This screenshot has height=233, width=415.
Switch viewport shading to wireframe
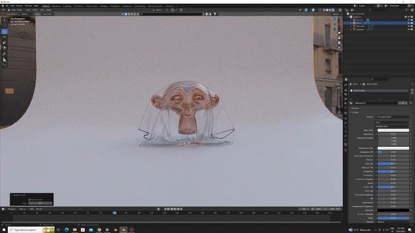324,10
